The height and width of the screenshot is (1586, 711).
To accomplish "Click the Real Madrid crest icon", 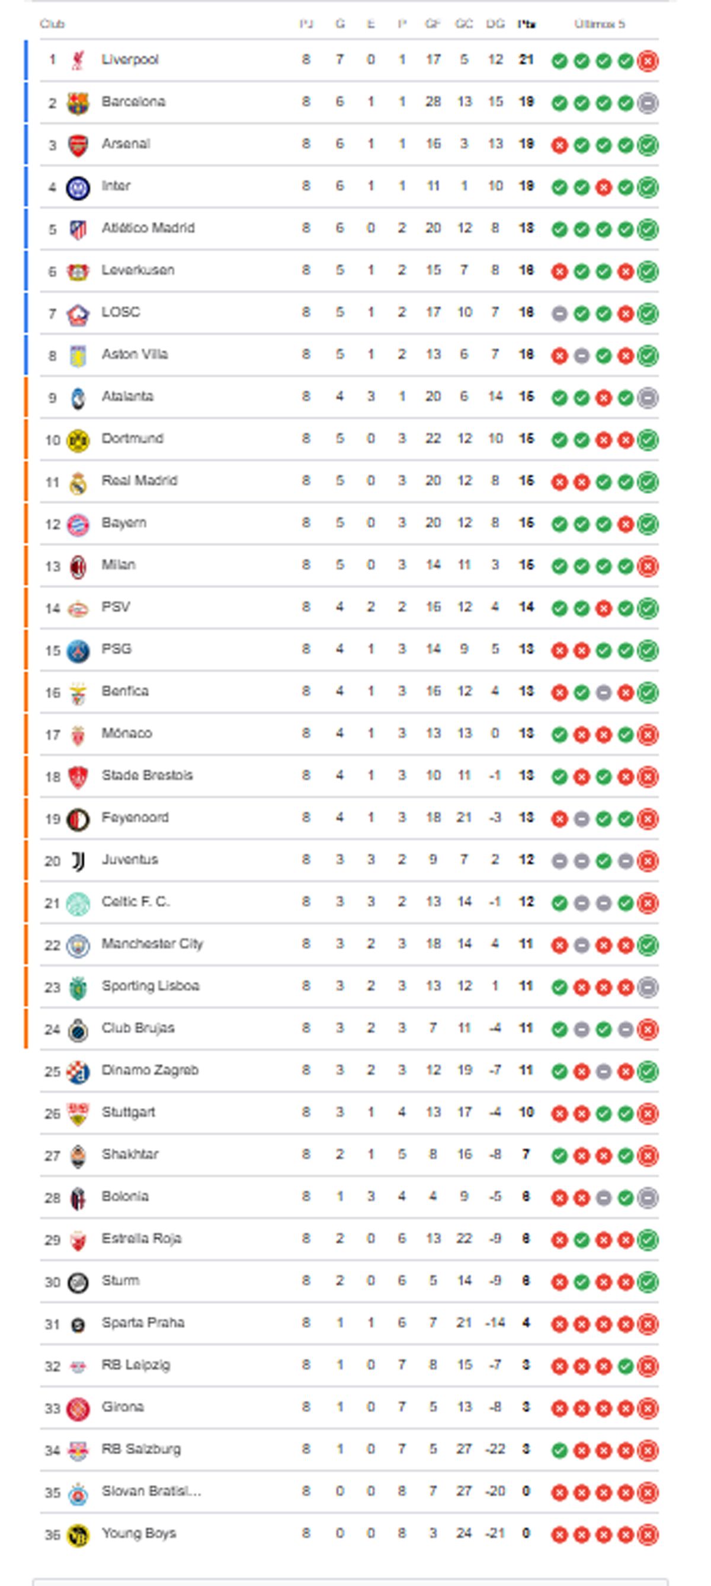I will (x=78, y=482).
